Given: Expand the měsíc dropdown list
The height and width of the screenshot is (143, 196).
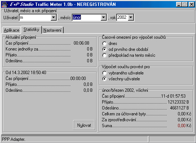Looking at the screenshot, I should click(104, 17).
